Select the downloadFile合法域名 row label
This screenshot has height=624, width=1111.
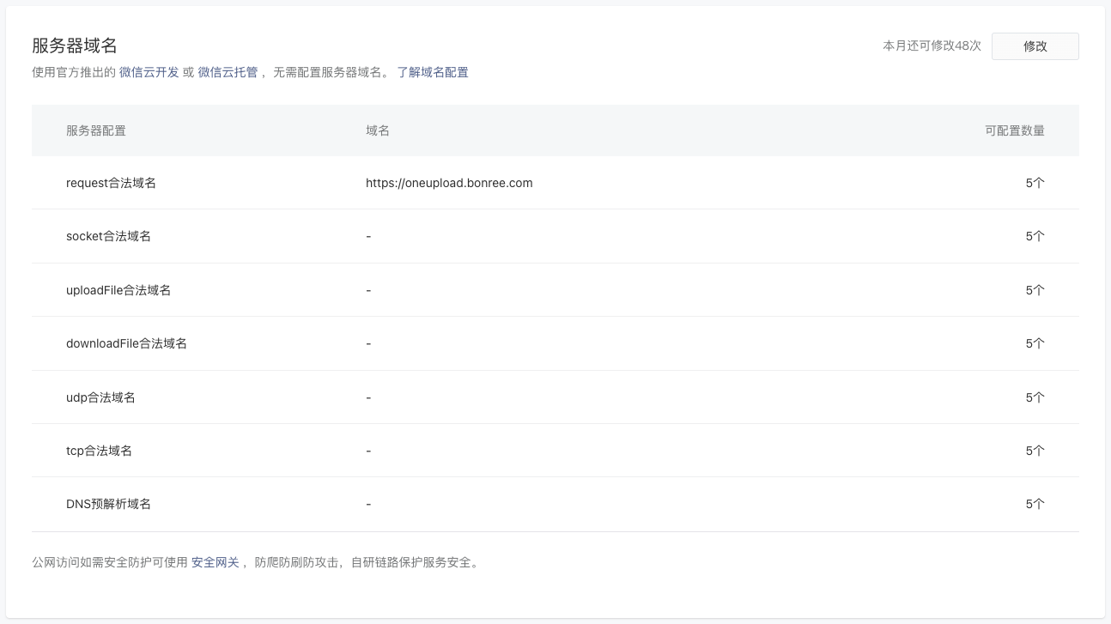(x=126, y=343)
